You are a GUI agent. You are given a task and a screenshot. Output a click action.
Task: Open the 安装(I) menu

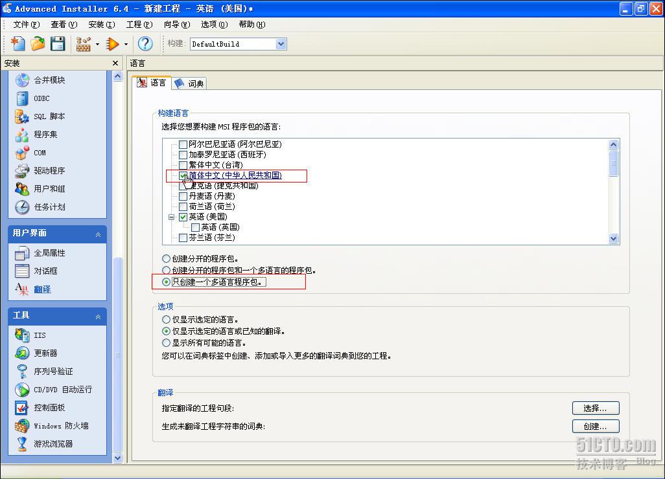point(102,24)
